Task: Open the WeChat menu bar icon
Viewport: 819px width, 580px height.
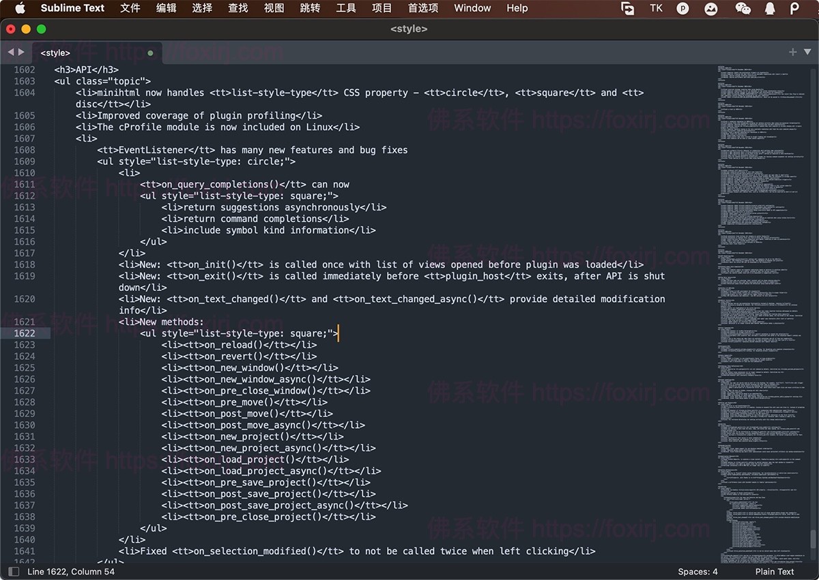Action: tap(743, 8)
